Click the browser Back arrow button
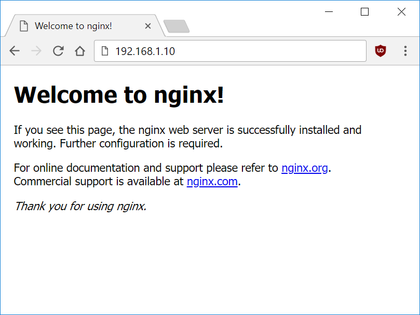420x315 pixels. [x=15, y=51]
